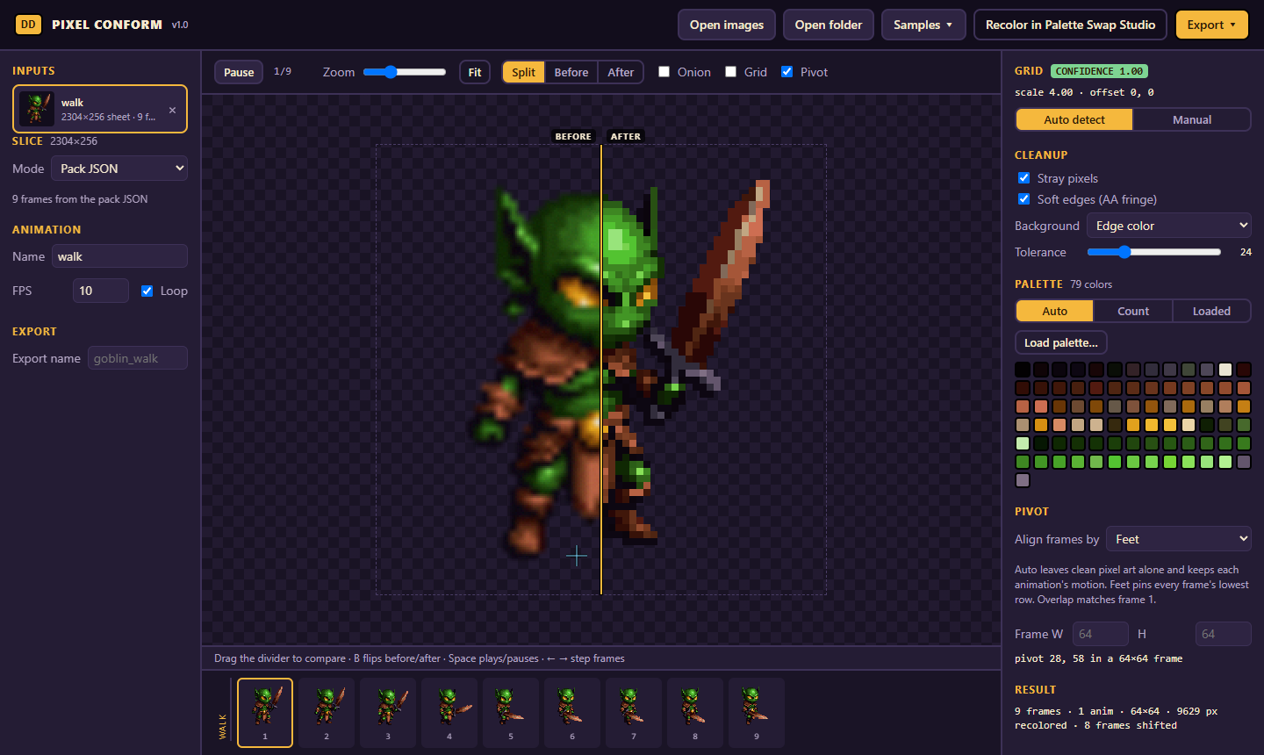This screenshot has height=755, width=1264.
Task: Select the walk input sheet card
Action: click(100, 109)
